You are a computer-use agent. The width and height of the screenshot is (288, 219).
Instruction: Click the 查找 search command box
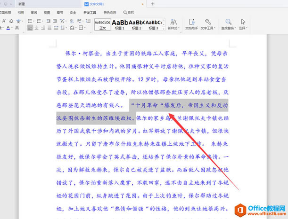click(x=129, y=12)
